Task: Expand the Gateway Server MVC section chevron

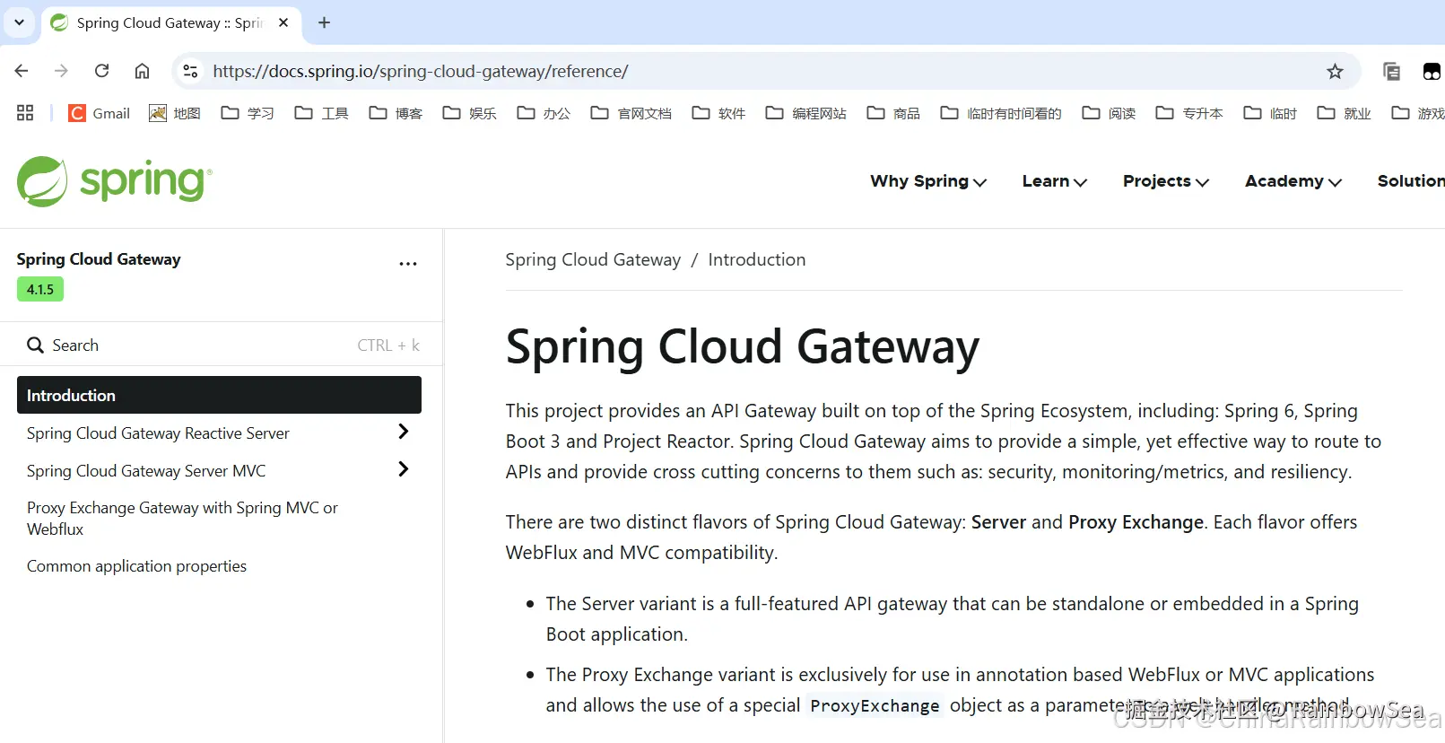Action: (x=404, y=469)
